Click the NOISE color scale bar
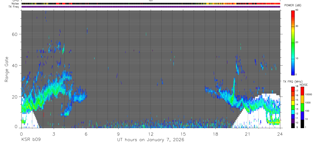 click(302, 107)
